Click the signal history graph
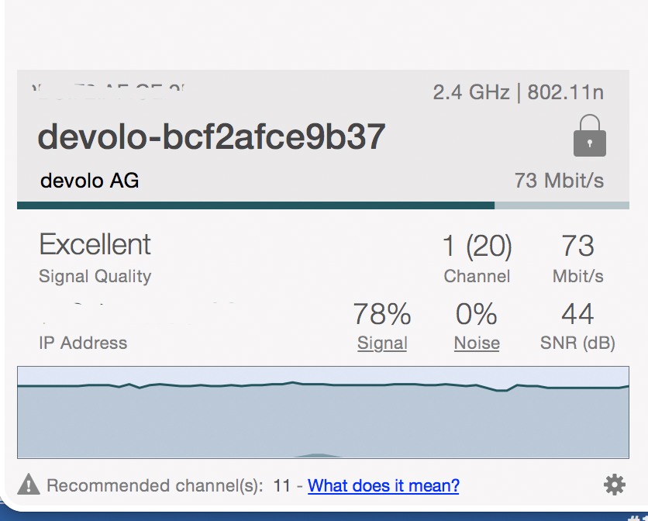 tap(322, 419)
